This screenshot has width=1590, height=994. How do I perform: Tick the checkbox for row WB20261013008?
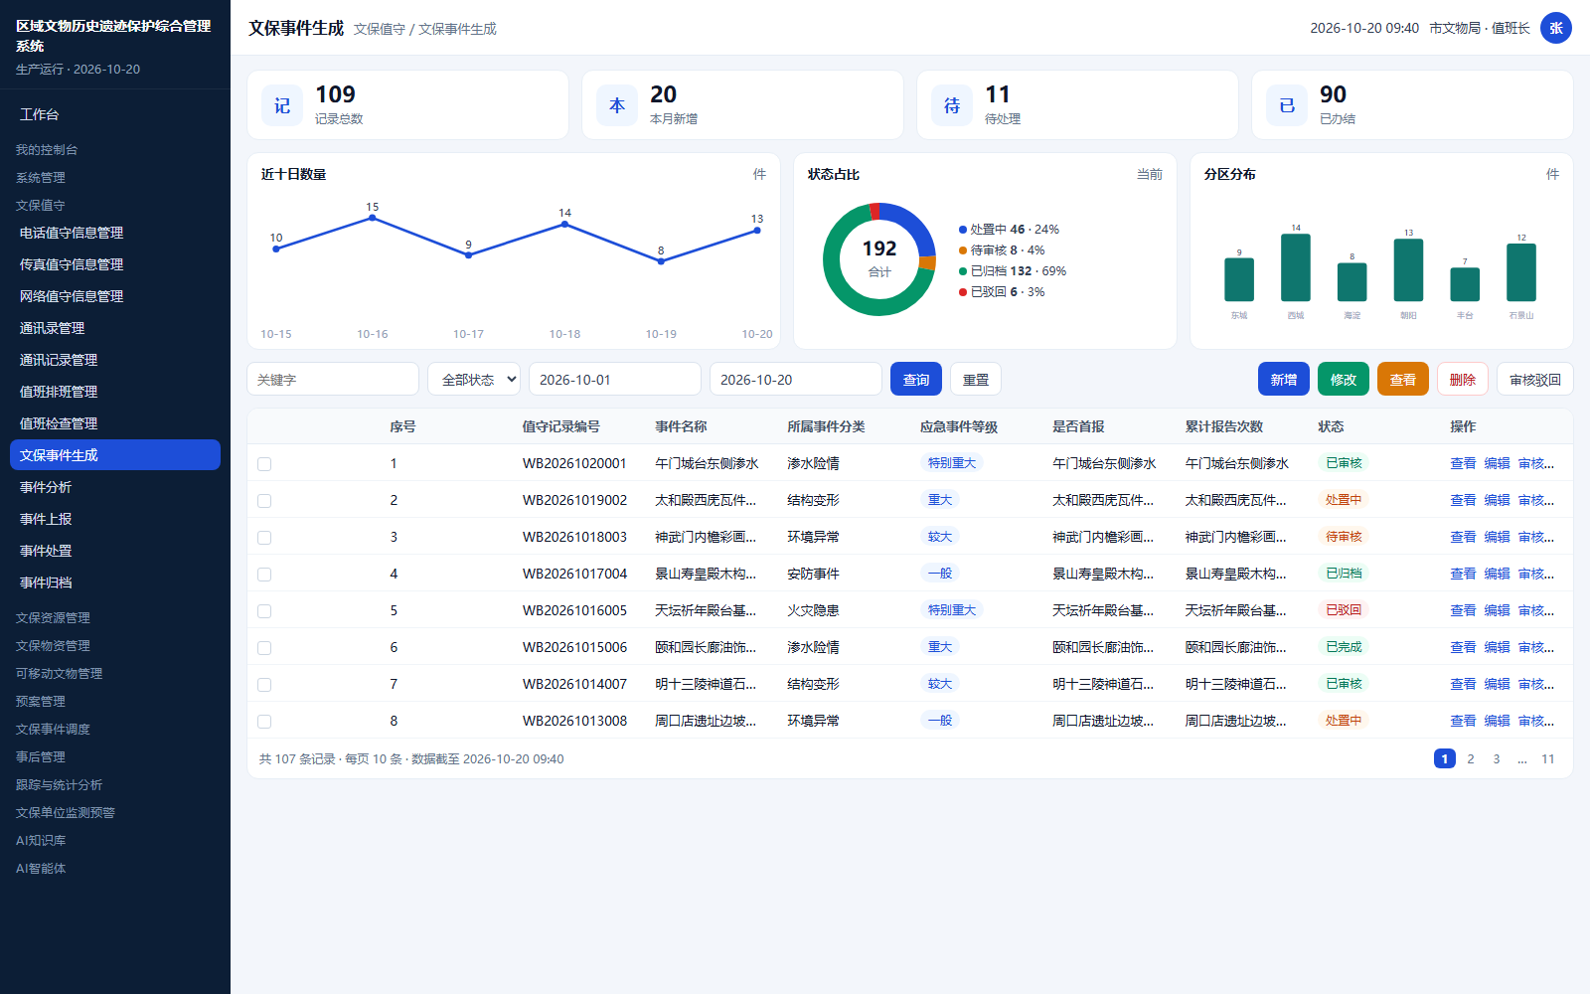pos(264,722)
